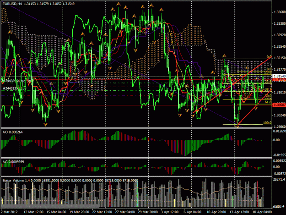Click the 1.31770 price scale label
Image resolution: width=286 pixels, height=215 pixels.
point(280,69)
